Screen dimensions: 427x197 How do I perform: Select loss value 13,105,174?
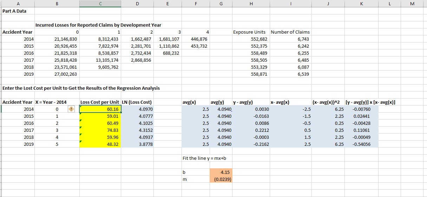[x=107, y=60]
